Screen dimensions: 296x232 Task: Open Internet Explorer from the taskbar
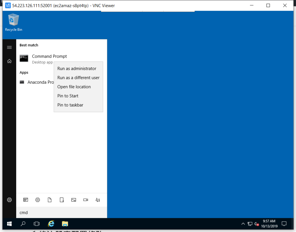pos(51,224)
